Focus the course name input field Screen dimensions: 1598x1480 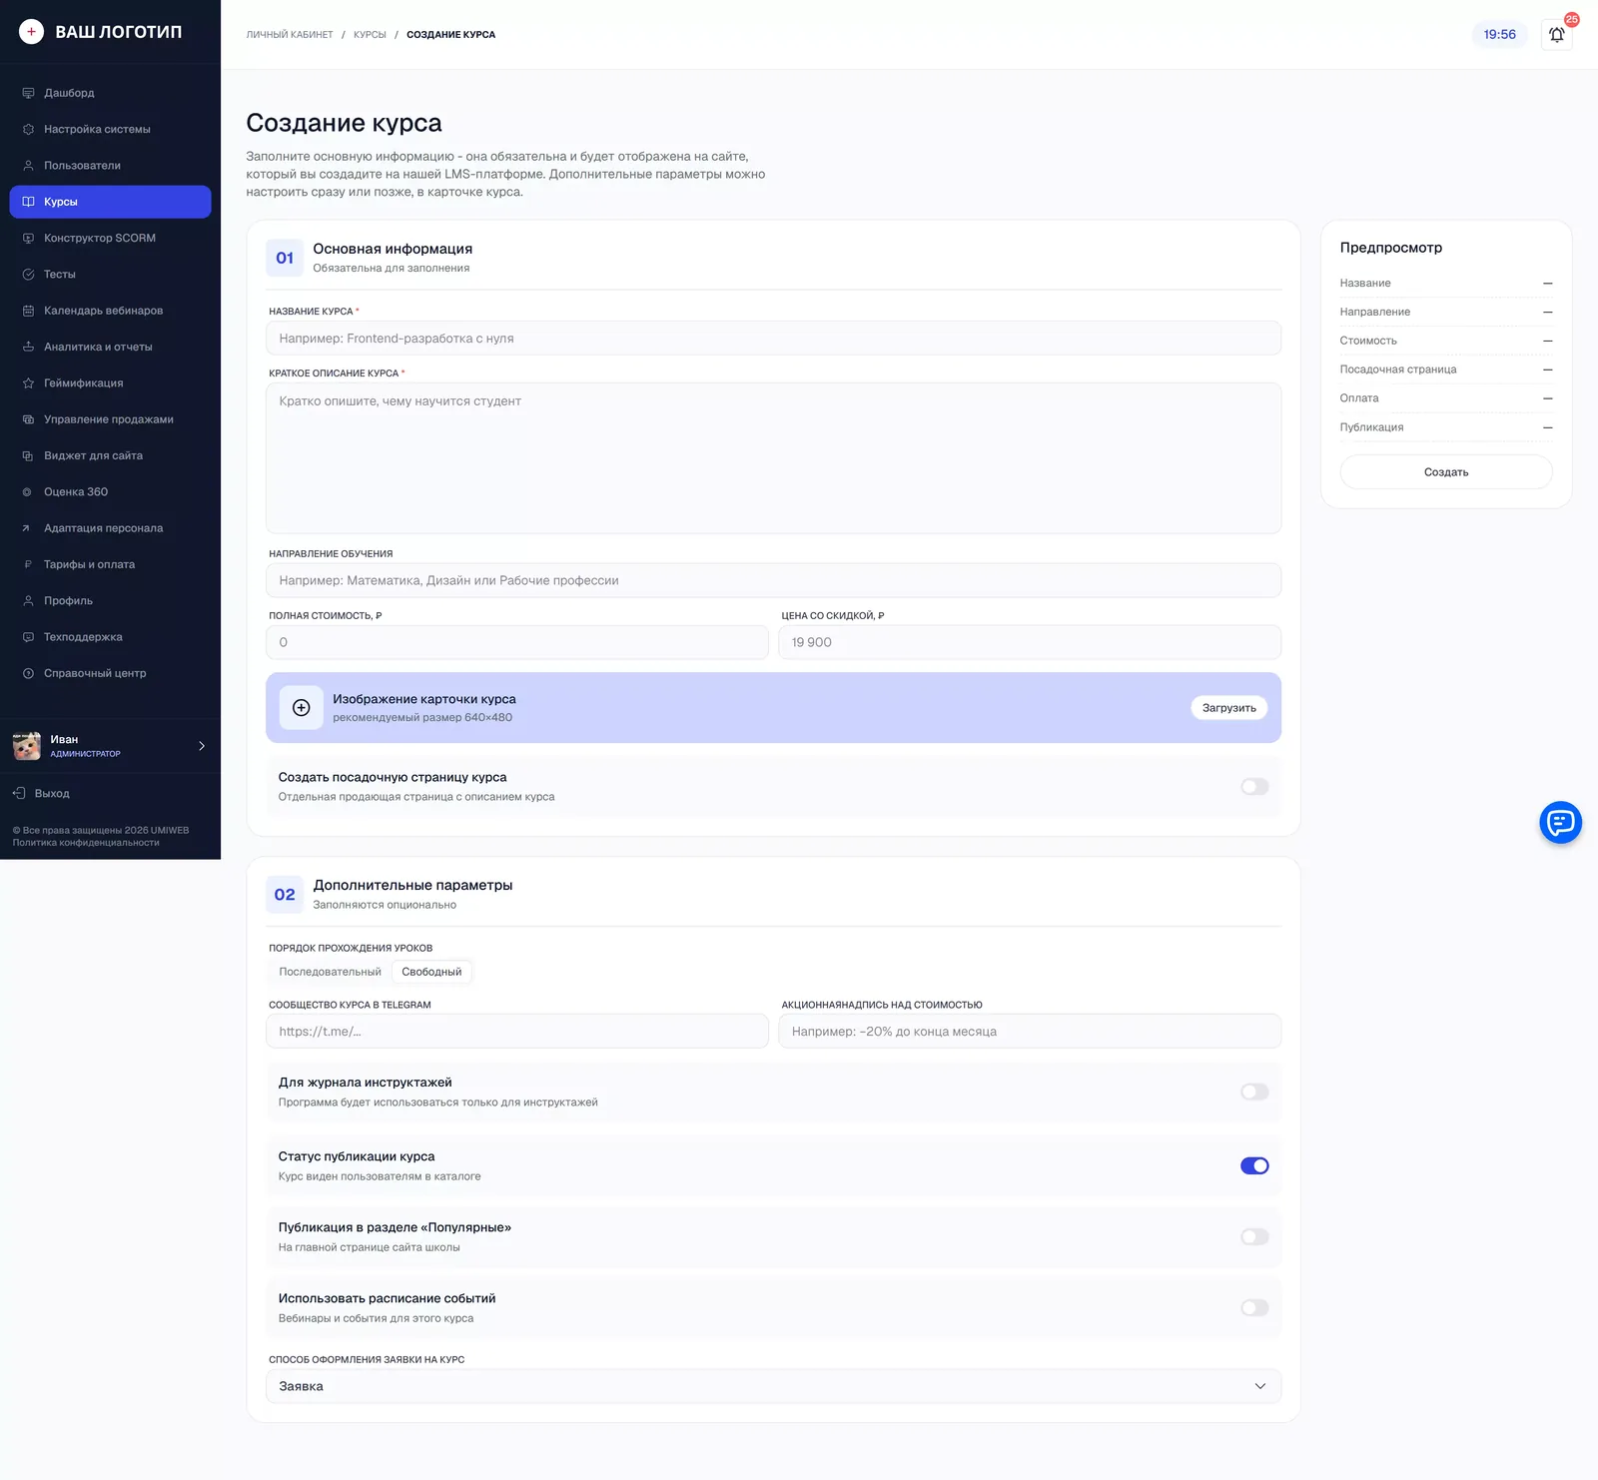(773, 339)
